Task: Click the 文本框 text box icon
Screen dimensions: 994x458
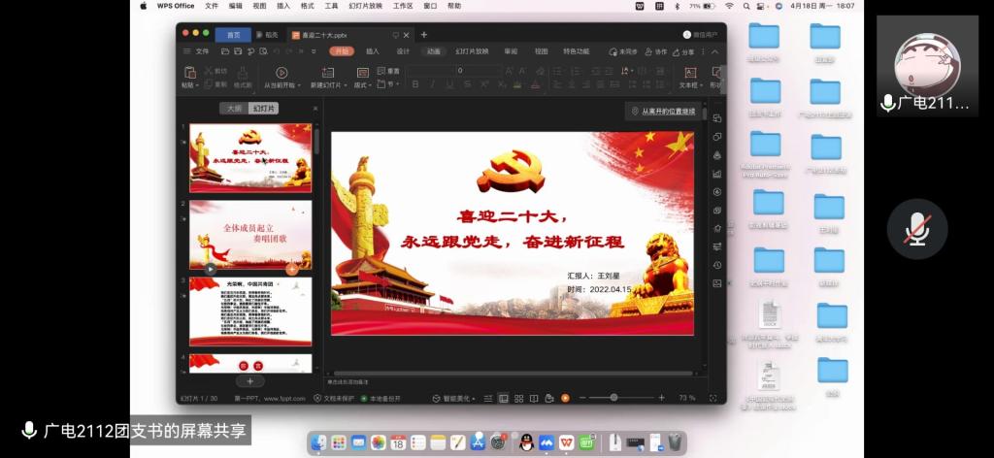Action: click(x=690, y=73)
